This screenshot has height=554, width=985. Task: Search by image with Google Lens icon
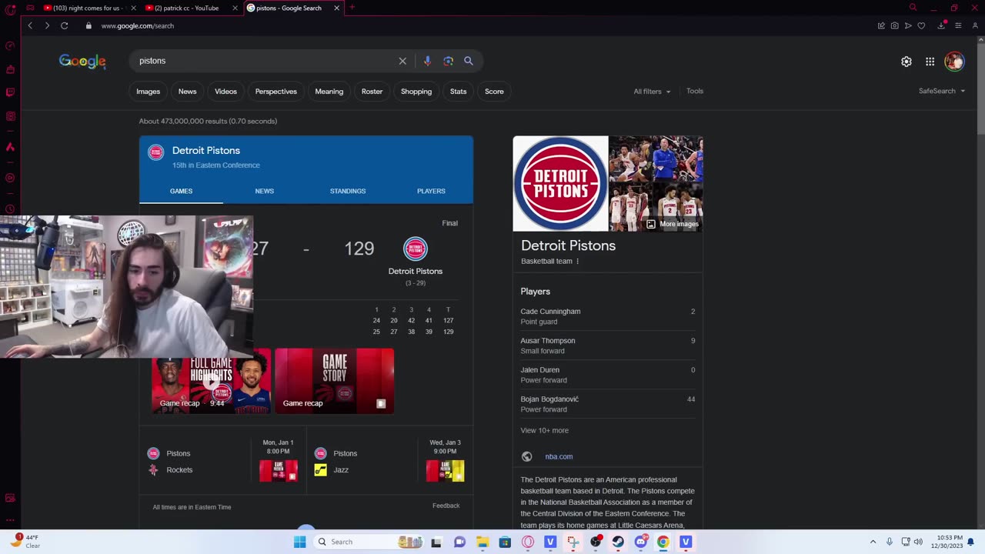click(448, 61)
